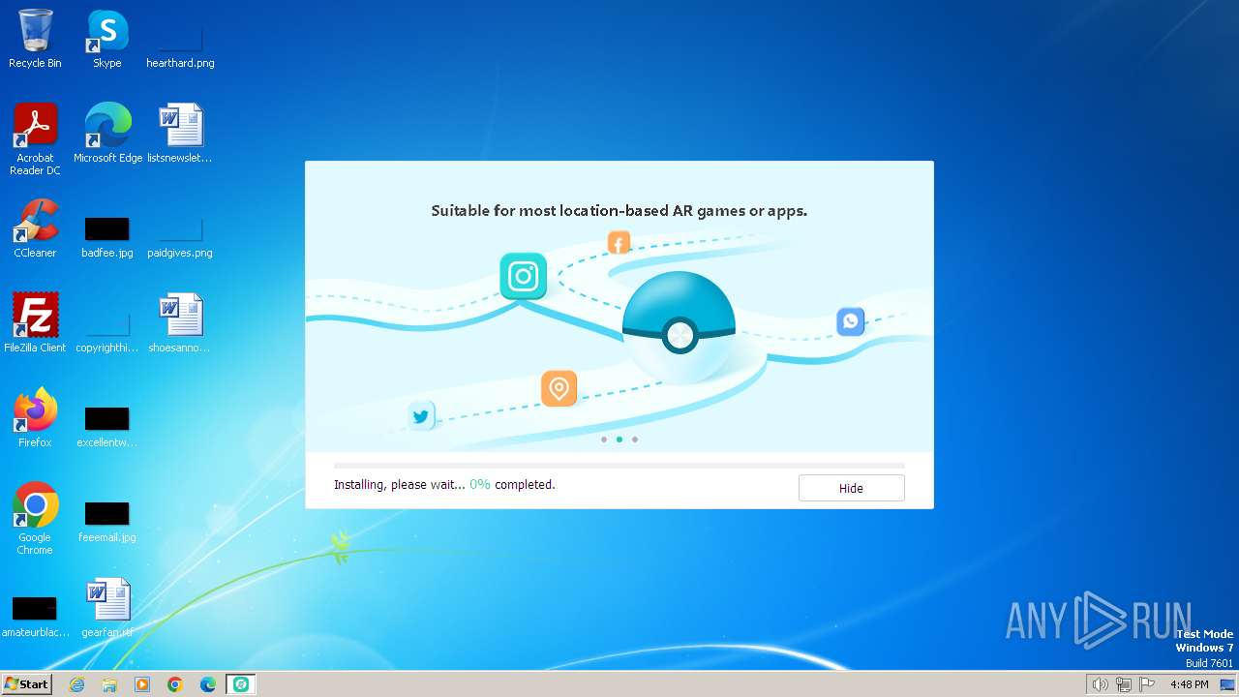Image resolution: width=1239 pixels, height=697 pixels.
Task: Click the blue Poké ball graphic
Action: tap(679, 326)
